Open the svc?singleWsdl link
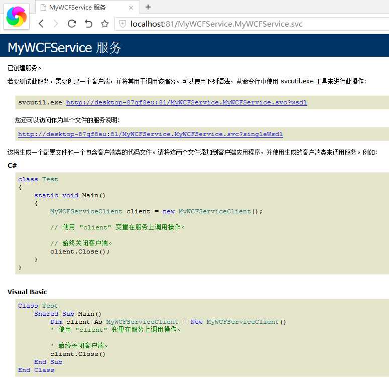Image resolution: width=389 pixels, height=380 pixels. [151, 134]
